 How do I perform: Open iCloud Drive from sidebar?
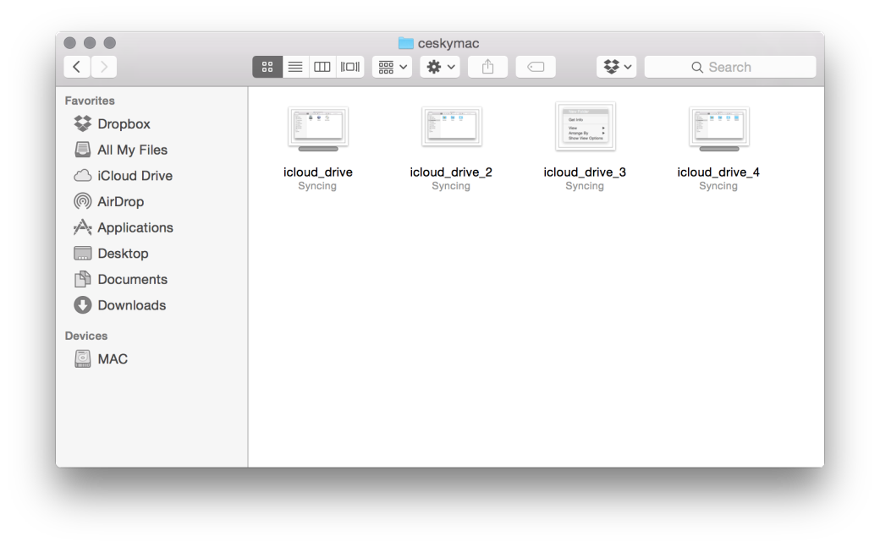coord(134,176)
